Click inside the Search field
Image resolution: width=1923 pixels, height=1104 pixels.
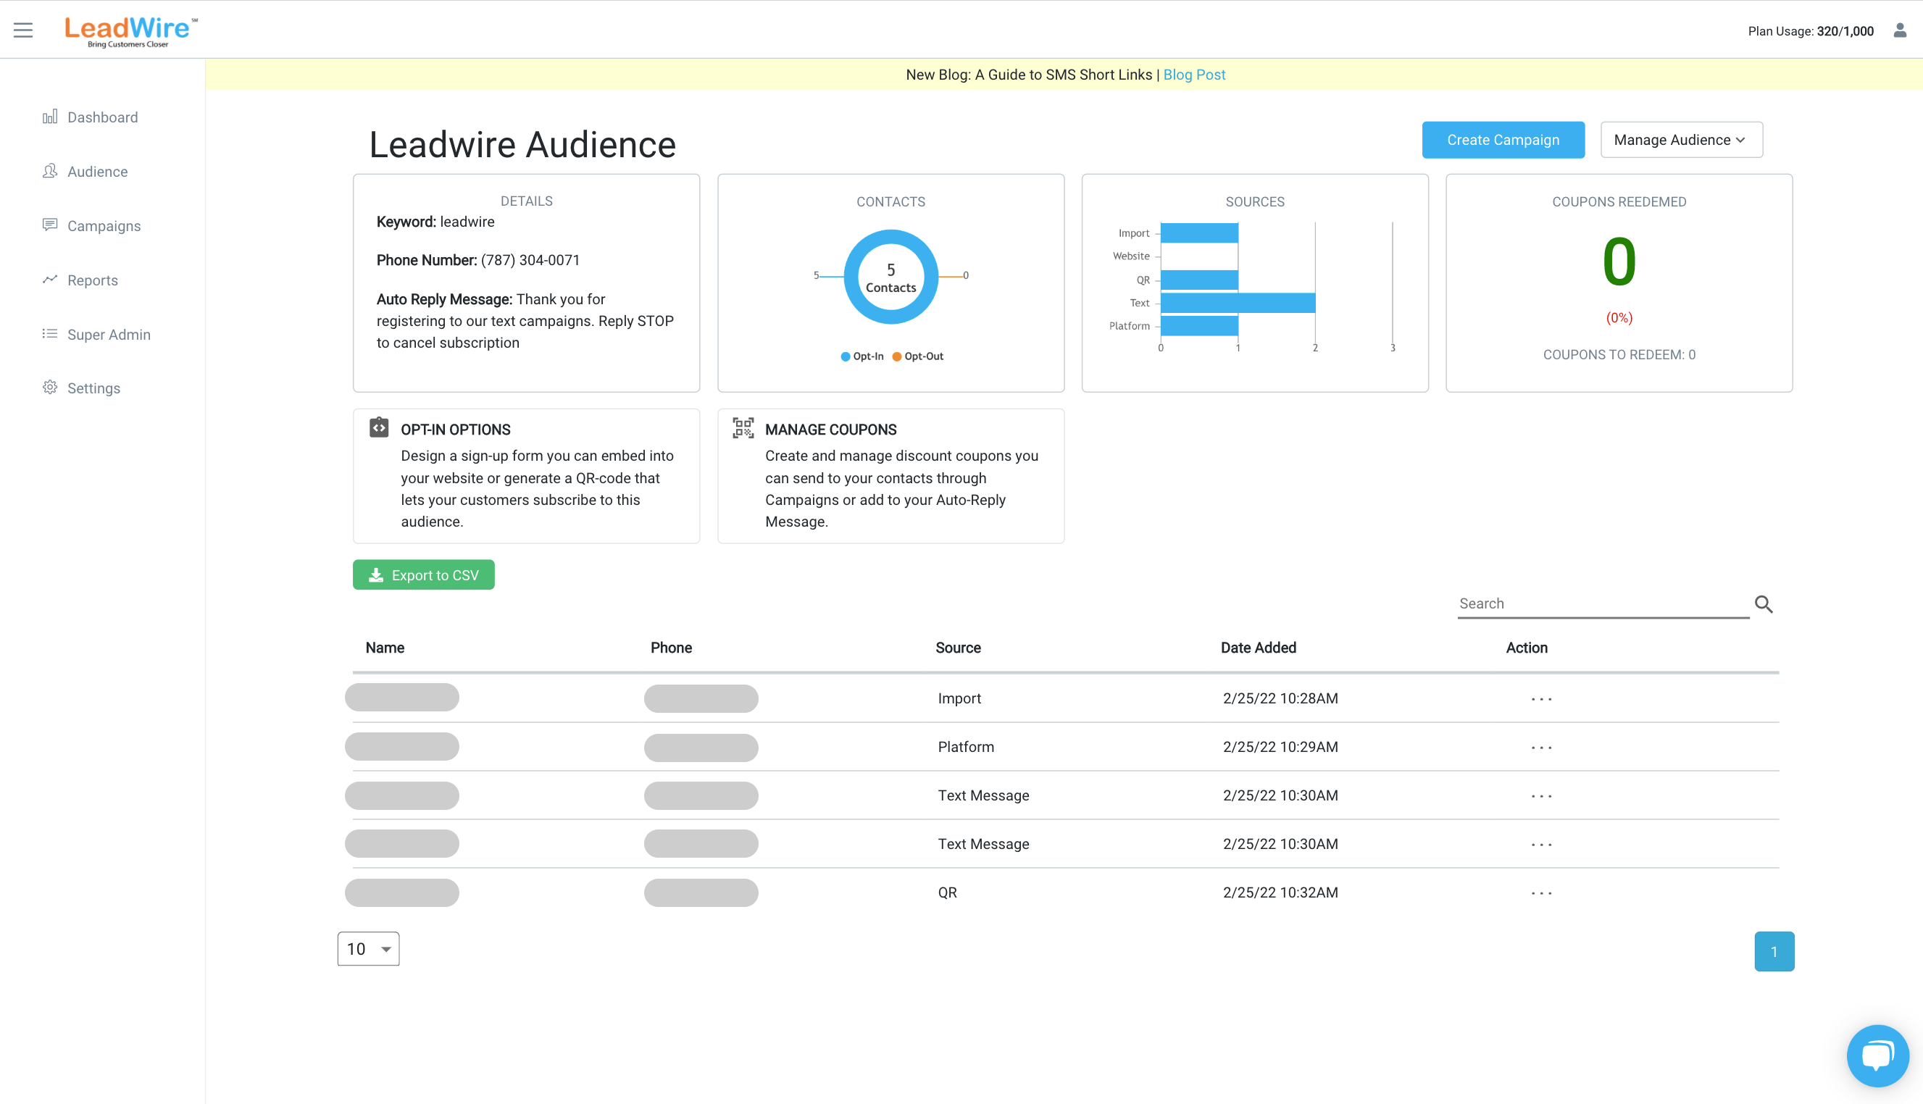pyautogui.click(x=1593, y=603)
